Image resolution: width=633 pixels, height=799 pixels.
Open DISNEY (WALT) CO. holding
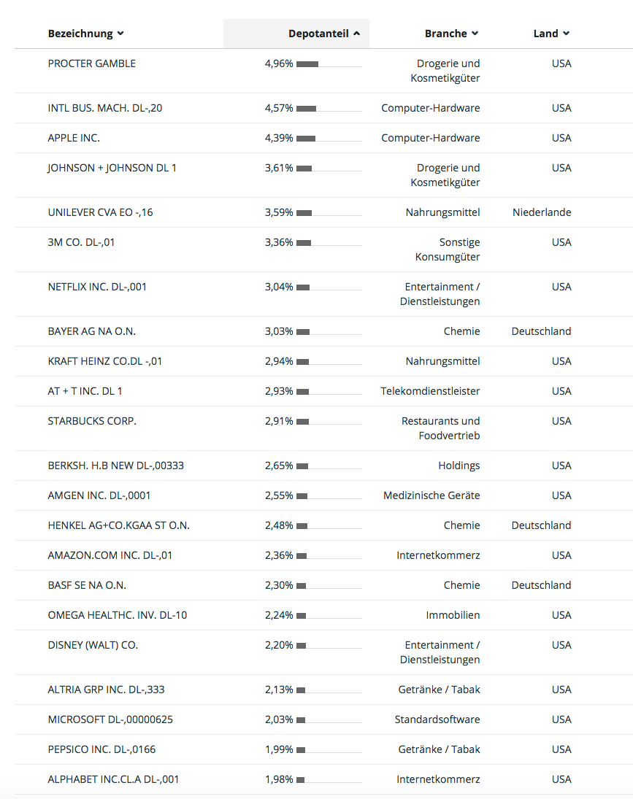(x=93, y=645)
